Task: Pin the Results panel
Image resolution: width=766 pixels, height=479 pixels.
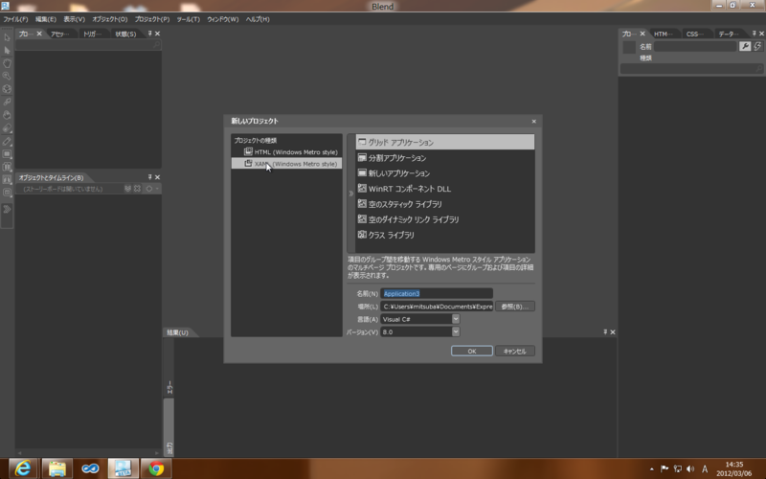Action: 605,331
